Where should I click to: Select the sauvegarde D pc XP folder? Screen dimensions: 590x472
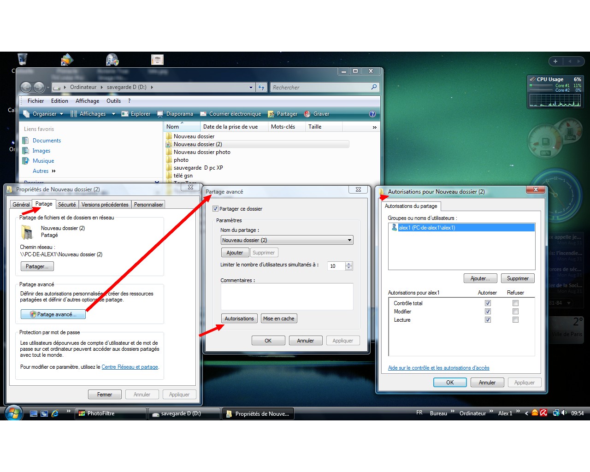point(198,168)
